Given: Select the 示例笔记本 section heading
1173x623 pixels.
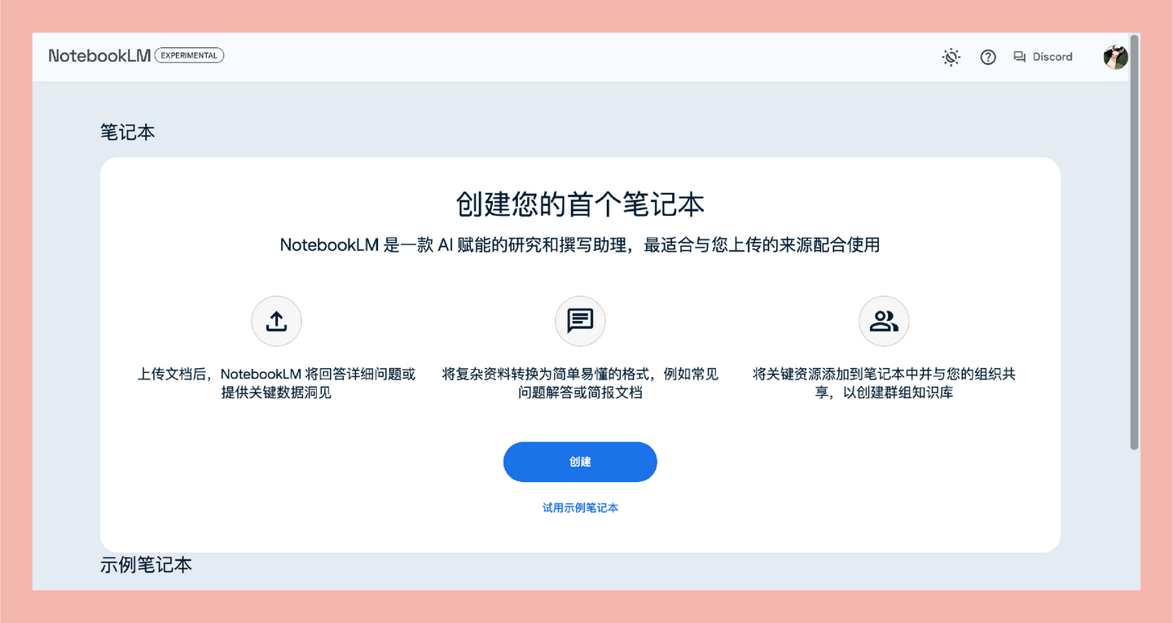Looking at the screenshot, I should pos(147,564).
